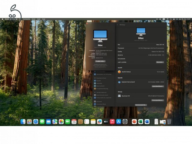Launch Excel from the Dock
The width and height of the screenshot is (192, 144).
tap(141, 122)
